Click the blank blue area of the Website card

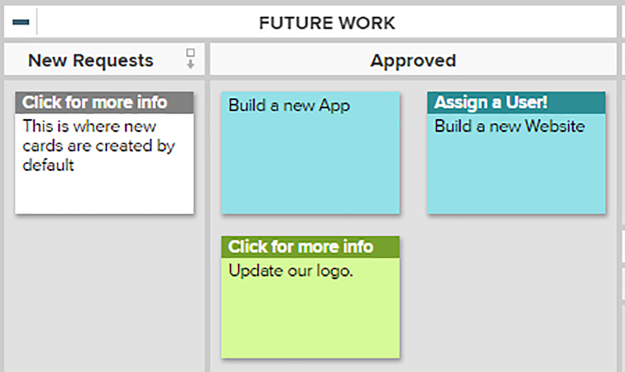(x=516, y=177)
